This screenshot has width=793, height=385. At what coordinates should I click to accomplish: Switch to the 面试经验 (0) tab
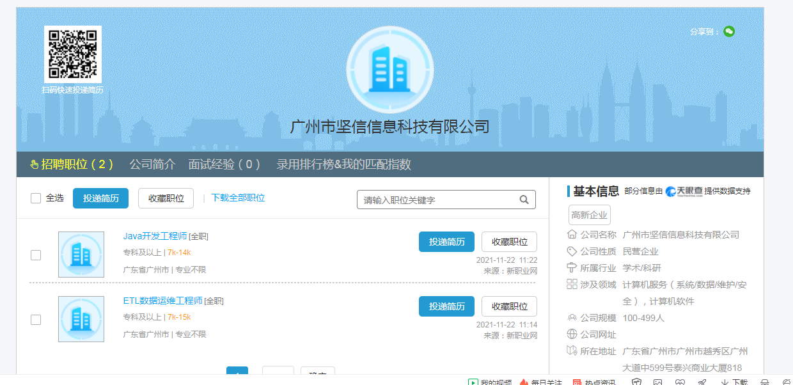point(224,164)
